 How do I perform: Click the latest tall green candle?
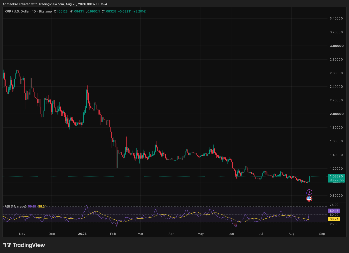[x=309, y=179]
